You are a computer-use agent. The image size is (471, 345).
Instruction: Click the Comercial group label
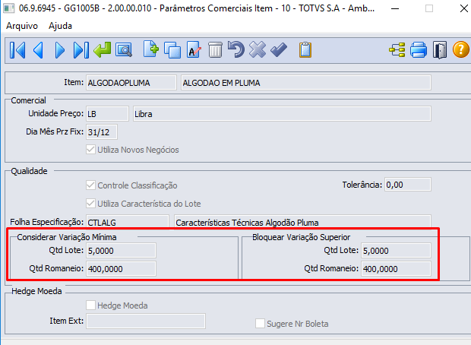[29, 100]
